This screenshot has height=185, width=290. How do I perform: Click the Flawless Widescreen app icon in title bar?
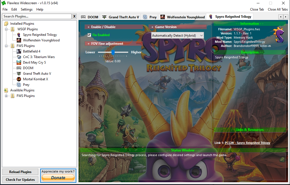pos(4,3)
